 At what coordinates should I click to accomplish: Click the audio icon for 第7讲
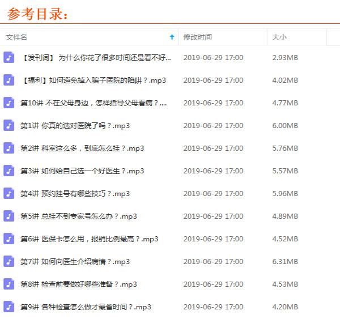click(8, 261)
